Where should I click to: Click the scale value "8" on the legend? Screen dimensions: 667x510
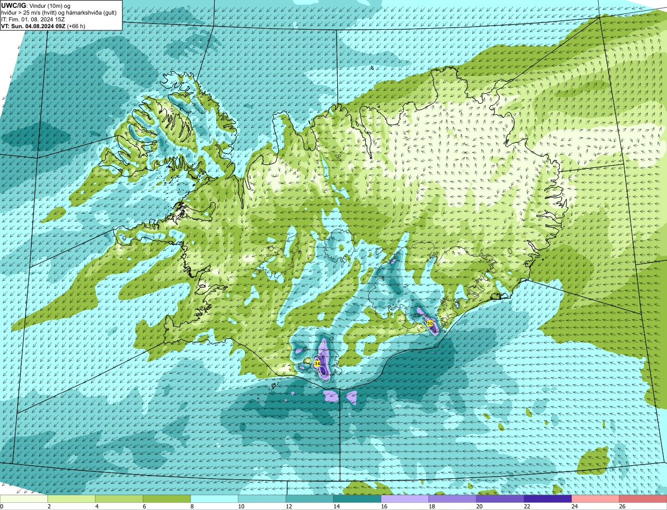pos(191,506)
